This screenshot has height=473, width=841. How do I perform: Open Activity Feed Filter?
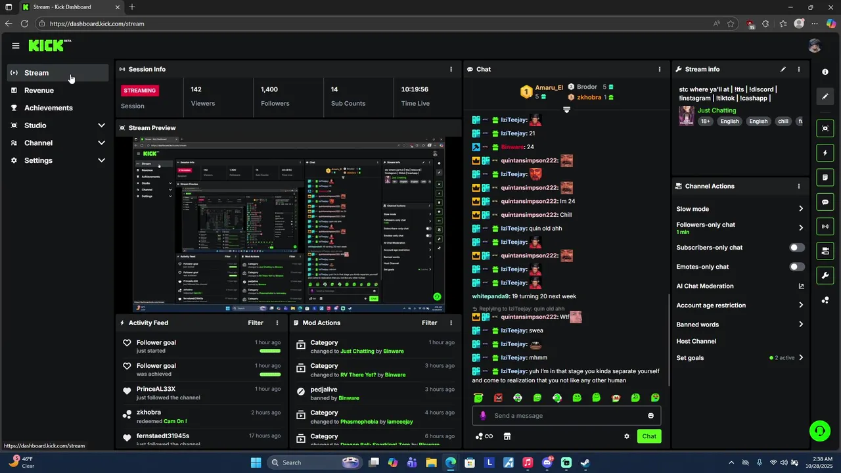coord(256,323)
